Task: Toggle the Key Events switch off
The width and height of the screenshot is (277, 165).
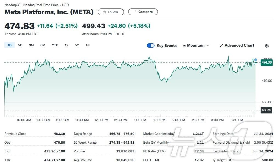Action: (151, 45)
